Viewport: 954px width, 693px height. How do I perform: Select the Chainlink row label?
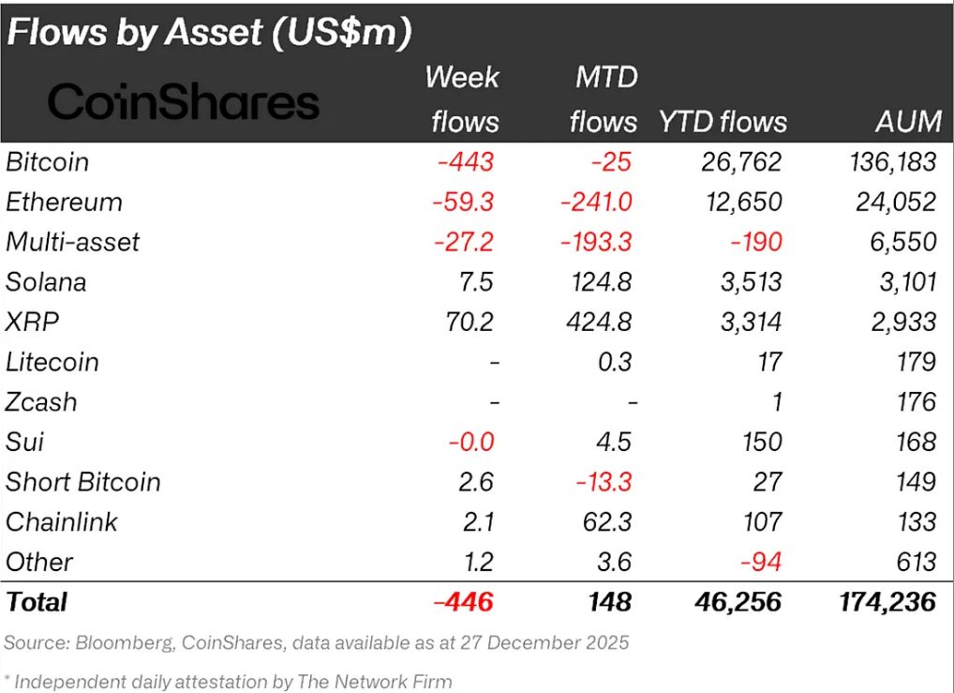click(61, 522)
